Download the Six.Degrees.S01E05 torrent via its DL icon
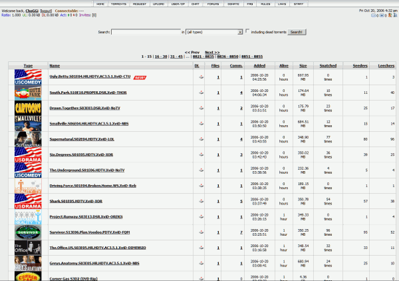Screen dimensions: 399x281 [201, 154]
